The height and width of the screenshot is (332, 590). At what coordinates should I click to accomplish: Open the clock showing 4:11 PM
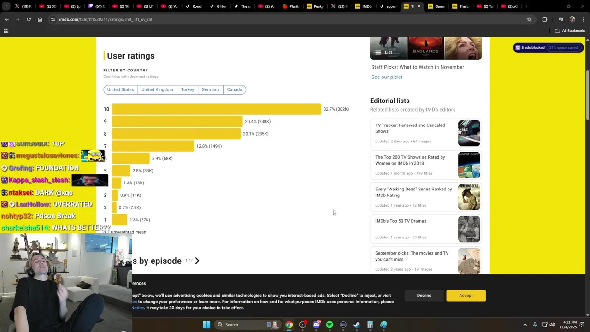point(568,325)
